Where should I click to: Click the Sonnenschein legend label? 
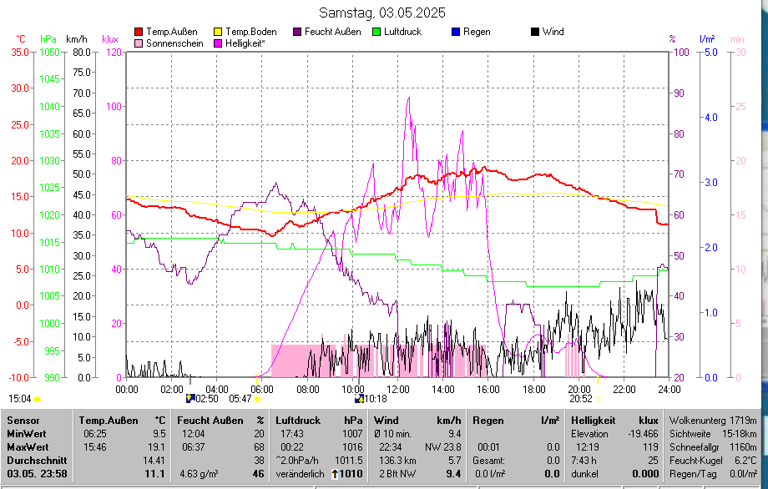coord(174,43)
